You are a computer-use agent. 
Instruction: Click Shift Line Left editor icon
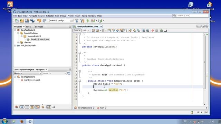(144, 30)
